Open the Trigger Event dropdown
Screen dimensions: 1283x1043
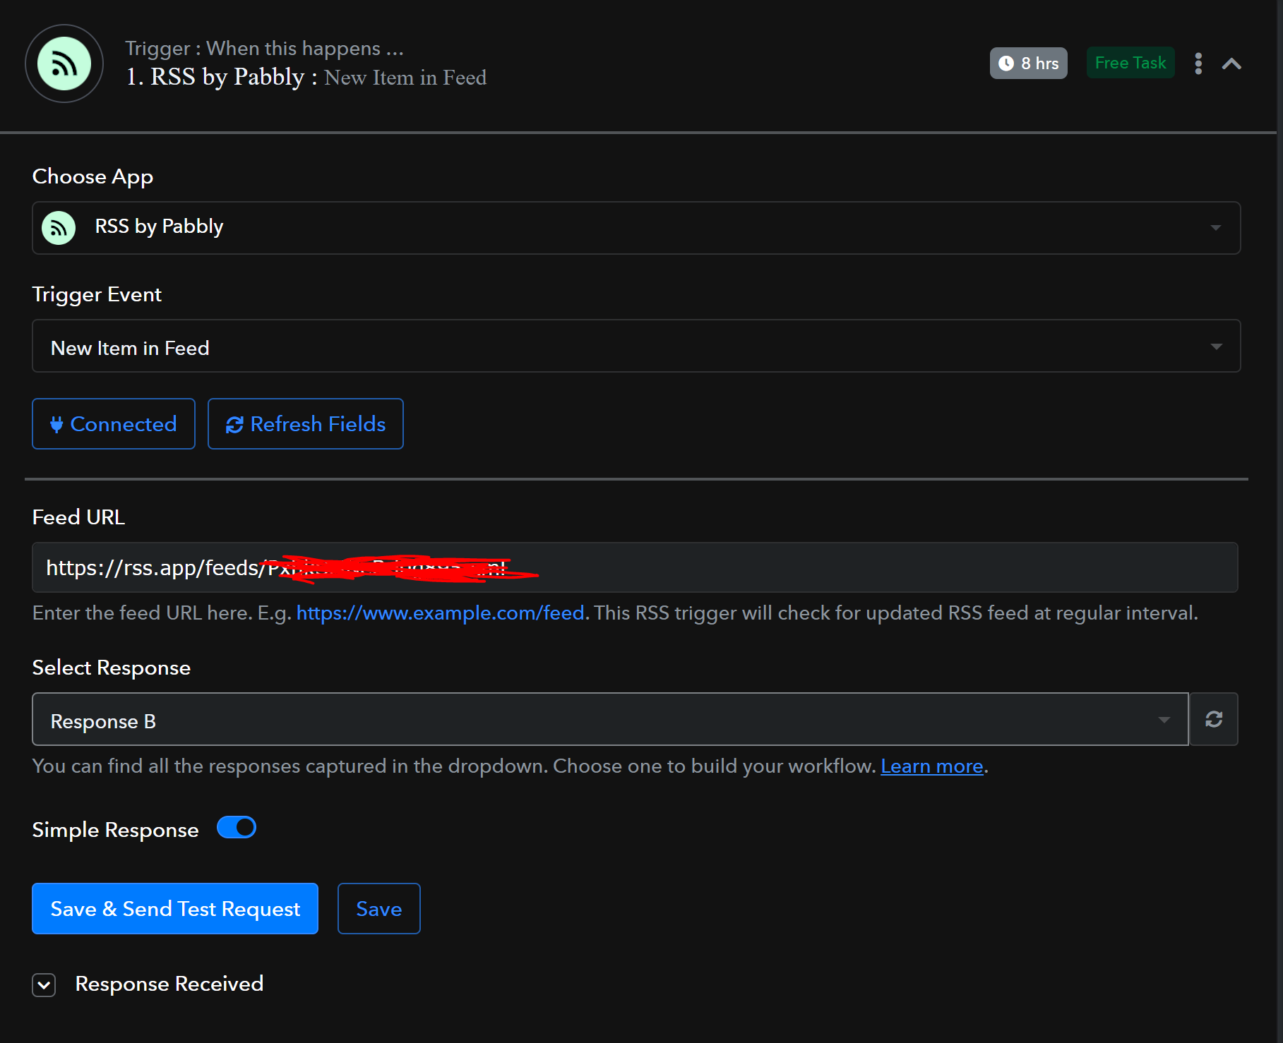coord(636,346)
